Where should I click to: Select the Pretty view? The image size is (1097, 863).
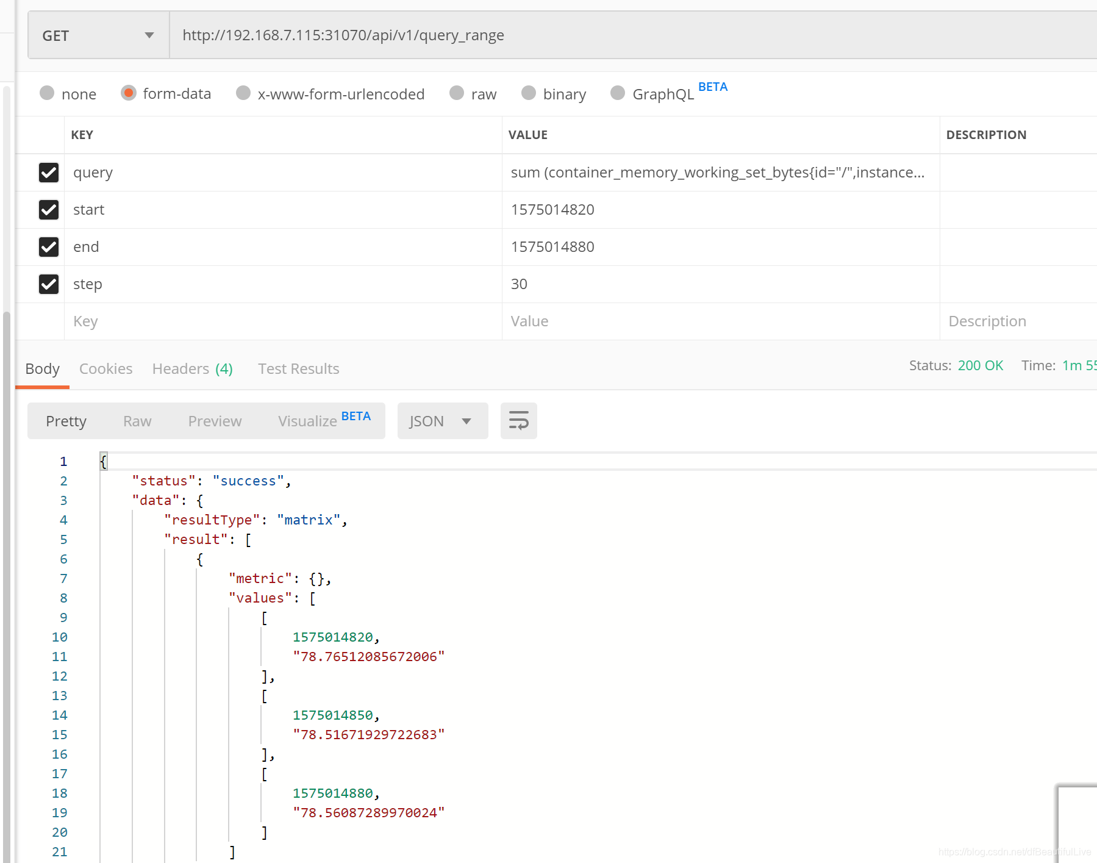pyautogui.click(x=66, y=421)
